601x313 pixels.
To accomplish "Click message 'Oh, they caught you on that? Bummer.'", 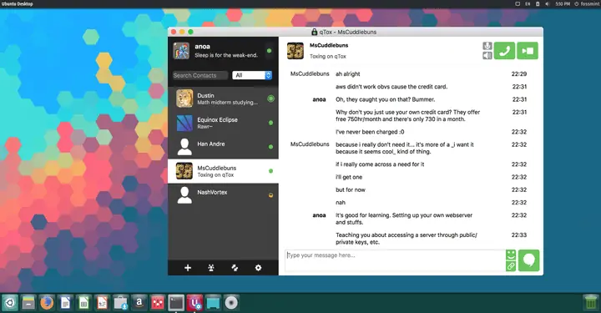I will [x=386, y=99].
